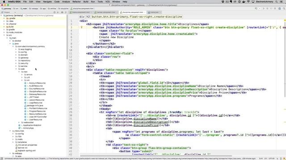Close the discipline.component.html tab
Viewport: 286px width, 160px height.
145,12
